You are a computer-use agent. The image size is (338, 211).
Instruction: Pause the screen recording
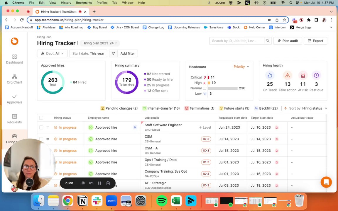click(x=99, y=183)
